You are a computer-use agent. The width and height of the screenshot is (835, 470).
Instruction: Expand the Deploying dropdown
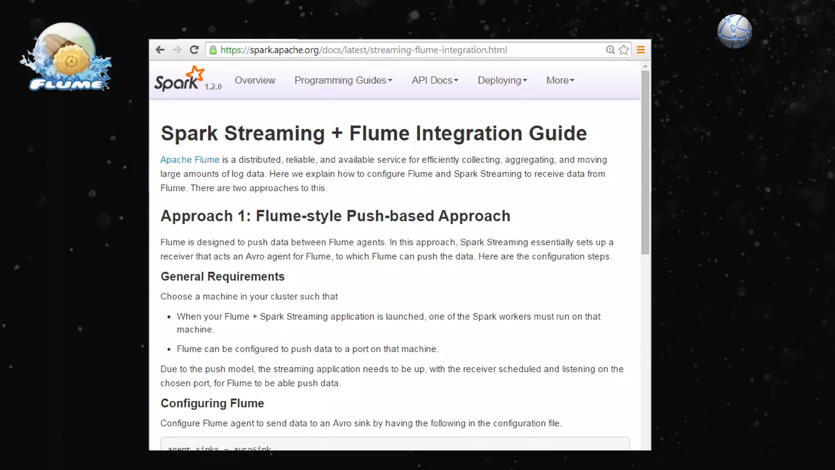tap(502, 80)
